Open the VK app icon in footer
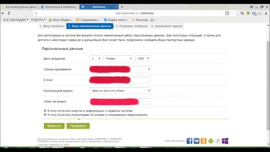270x152 pixels. (x=197, y=141)
